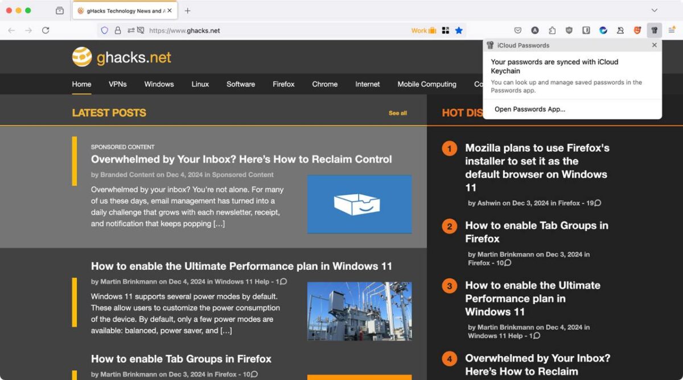Save this page to Pocket
The image size is (683, 380).
point(518,30)
